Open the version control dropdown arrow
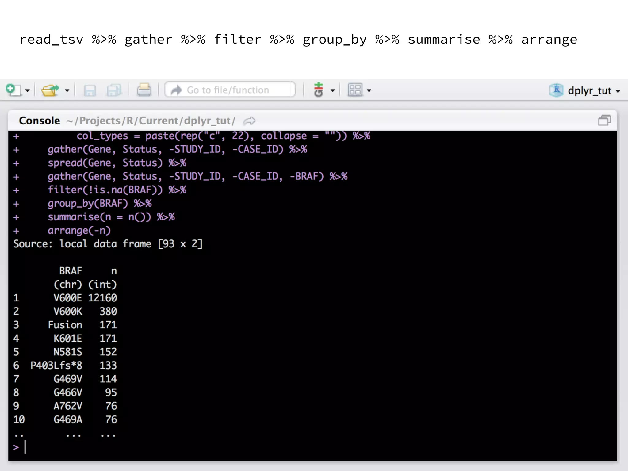The width and height of the screenshot is (628, 471). click(x=333, y=91)
